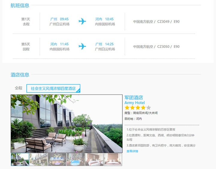Select the 社会主义风情浓郁四星酒店 hotel option
The image size is (216, 169).
click(53, 88)
